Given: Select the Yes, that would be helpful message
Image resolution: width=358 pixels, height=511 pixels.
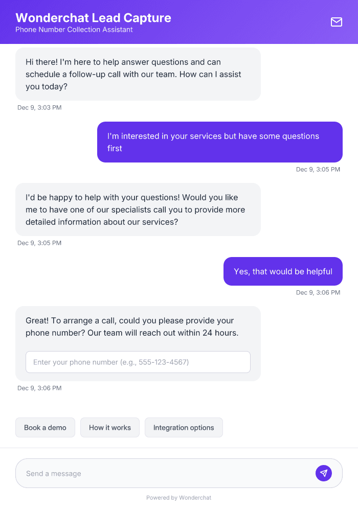Looking at the screenshot, I should [x=282, y=271].
